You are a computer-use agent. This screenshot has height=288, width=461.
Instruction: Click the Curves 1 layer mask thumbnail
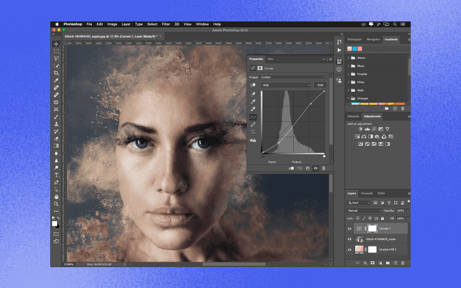pyautogui.click(x=373, y=229)
